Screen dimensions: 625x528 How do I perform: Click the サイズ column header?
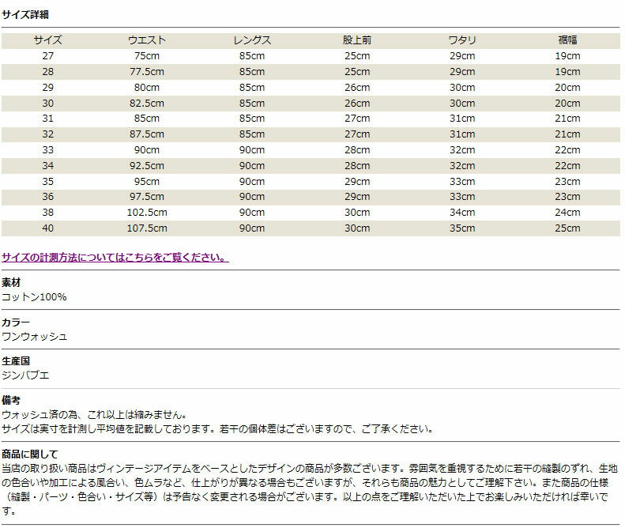point(47,40)
